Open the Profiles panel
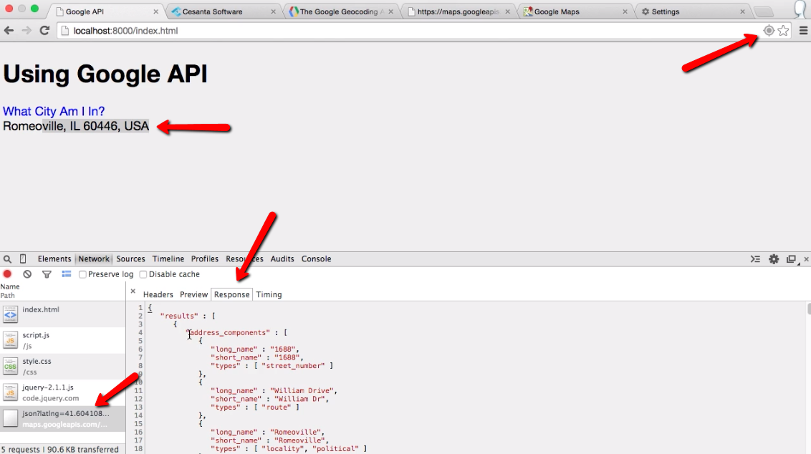 205,259
